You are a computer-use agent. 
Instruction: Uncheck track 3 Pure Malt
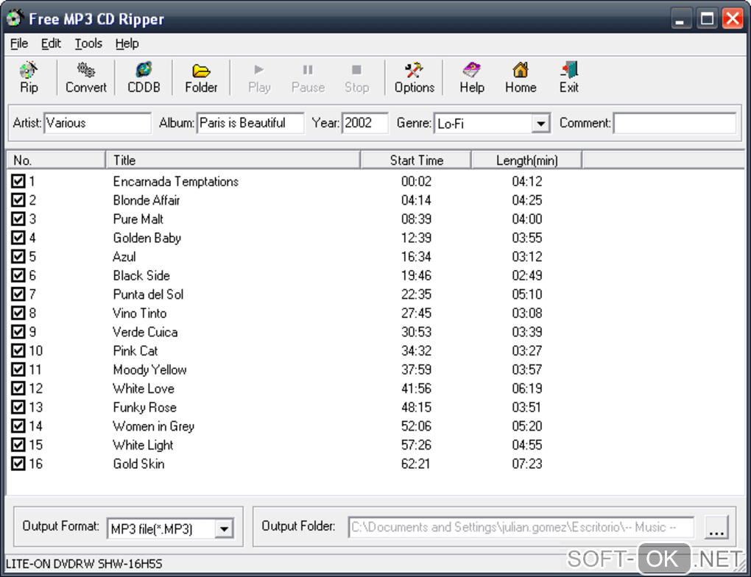[18, 219]
